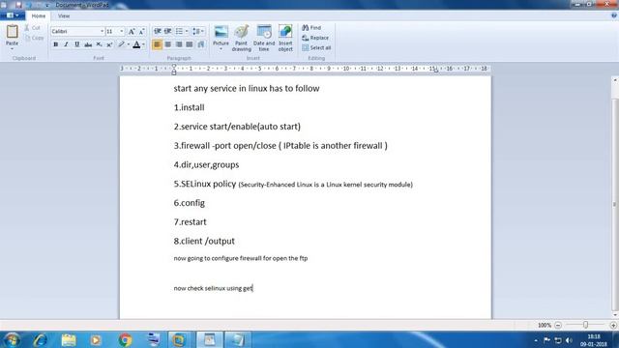Viewport: 619px width, 348px height.
Task: Click the Paste clipboard icon
Action: click(12, 32)
